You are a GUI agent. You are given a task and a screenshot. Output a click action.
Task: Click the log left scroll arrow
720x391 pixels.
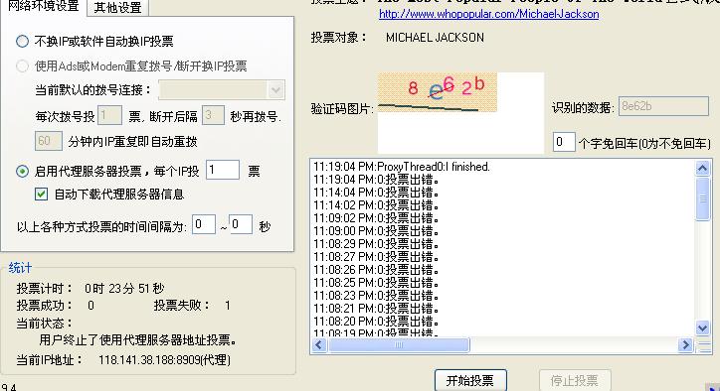[x=319, y=344]
